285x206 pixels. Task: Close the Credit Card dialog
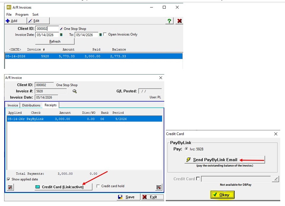tap(276, 134)
